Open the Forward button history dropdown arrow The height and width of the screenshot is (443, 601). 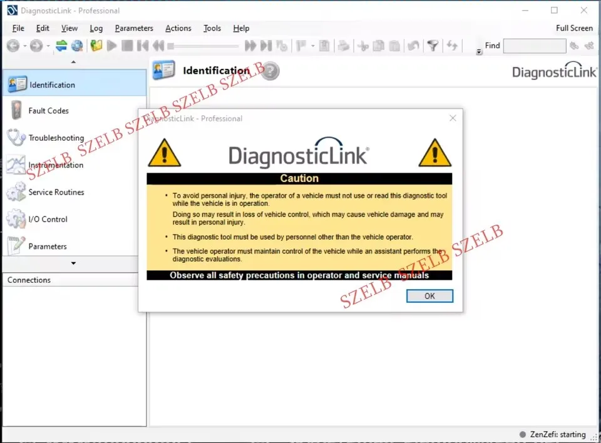tap(48, 46)
